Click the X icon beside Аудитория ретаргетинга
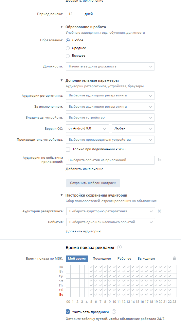This screenshot has width=181, height=325. (x=159, y=211)
